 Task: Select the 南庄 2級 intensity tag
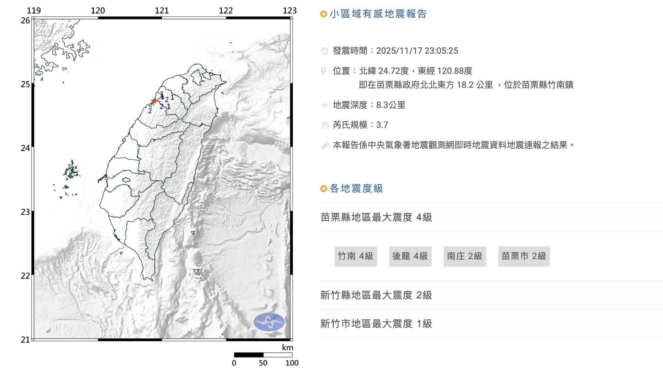click(x=464, y=256)
